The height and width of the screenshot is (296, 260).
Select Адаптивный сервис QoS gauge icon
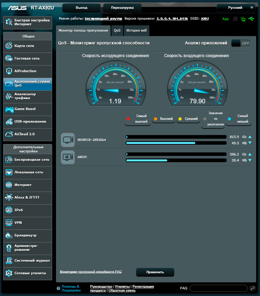(9, 83)
